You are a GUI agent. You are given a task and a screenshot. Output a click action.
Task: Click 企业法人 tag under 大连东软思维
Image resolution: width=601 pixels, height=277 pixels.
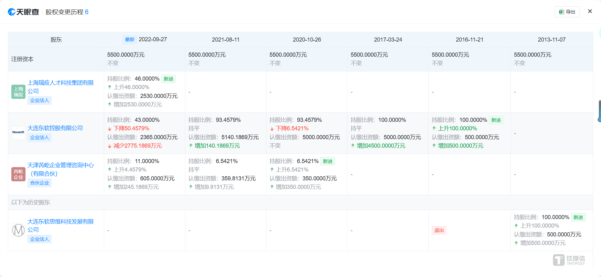coord(39,239)
